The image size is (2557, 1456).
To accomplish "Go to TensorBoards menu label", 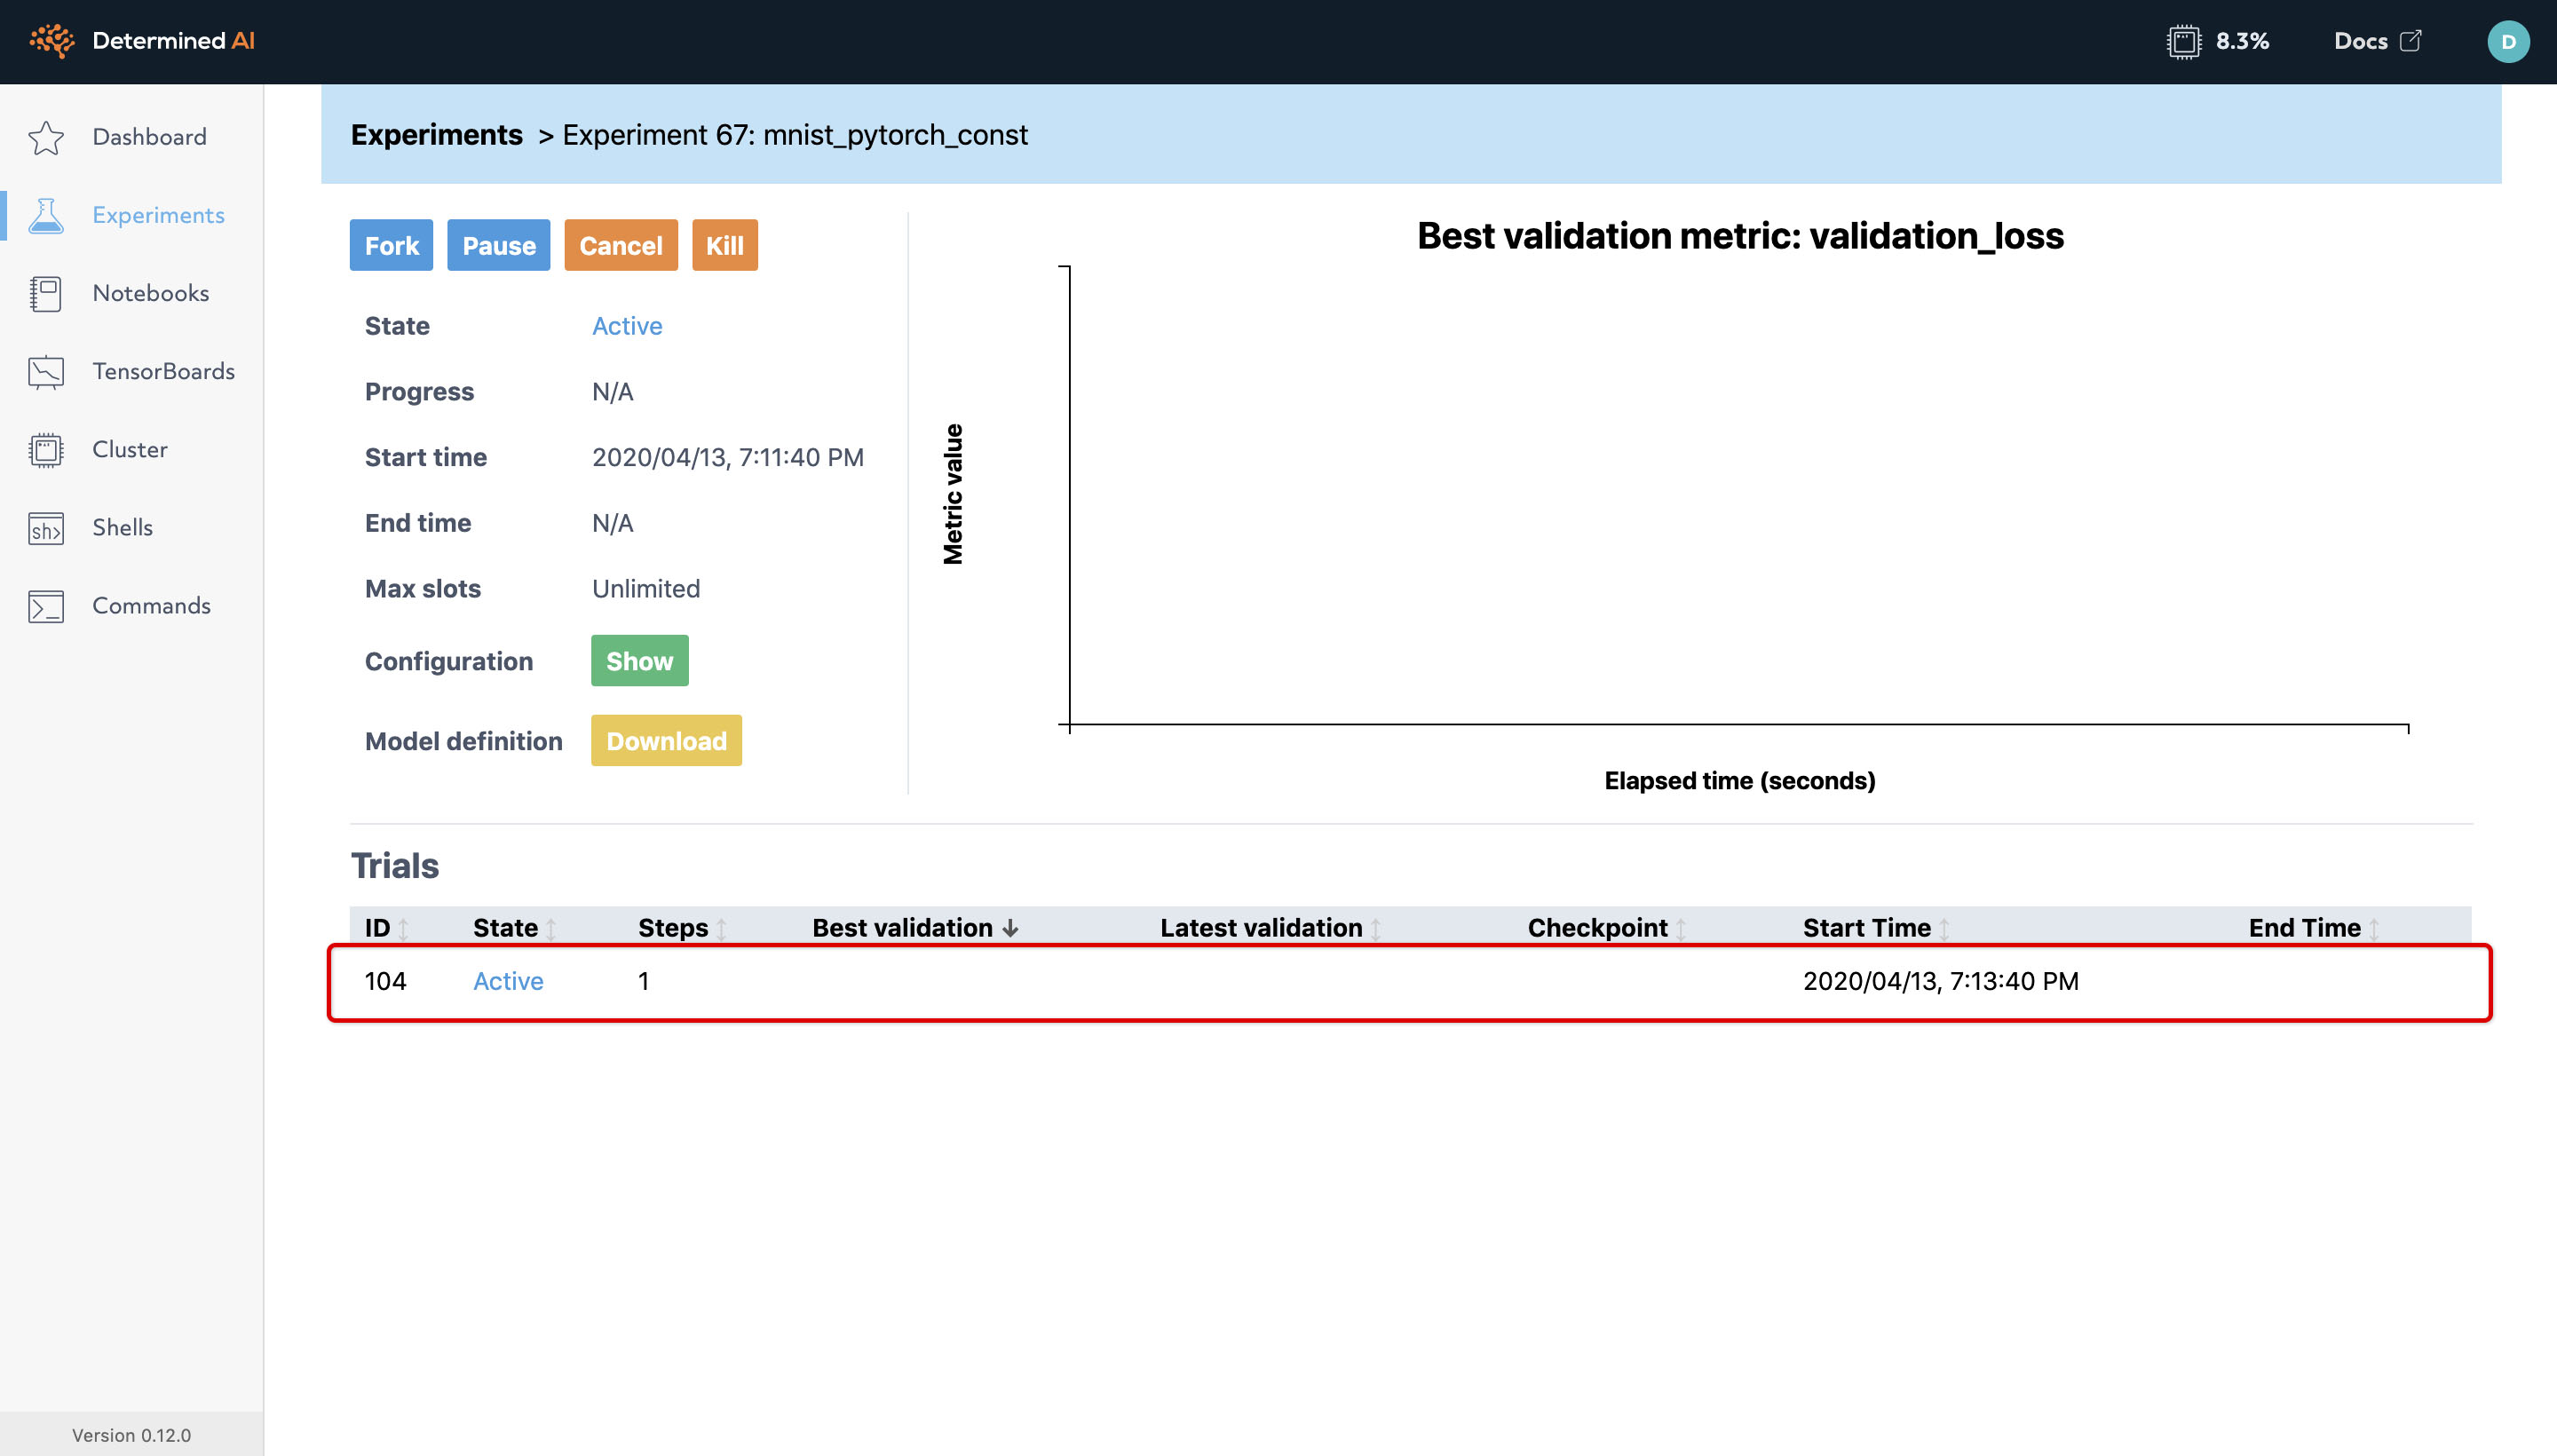I will tap(164, 371).
